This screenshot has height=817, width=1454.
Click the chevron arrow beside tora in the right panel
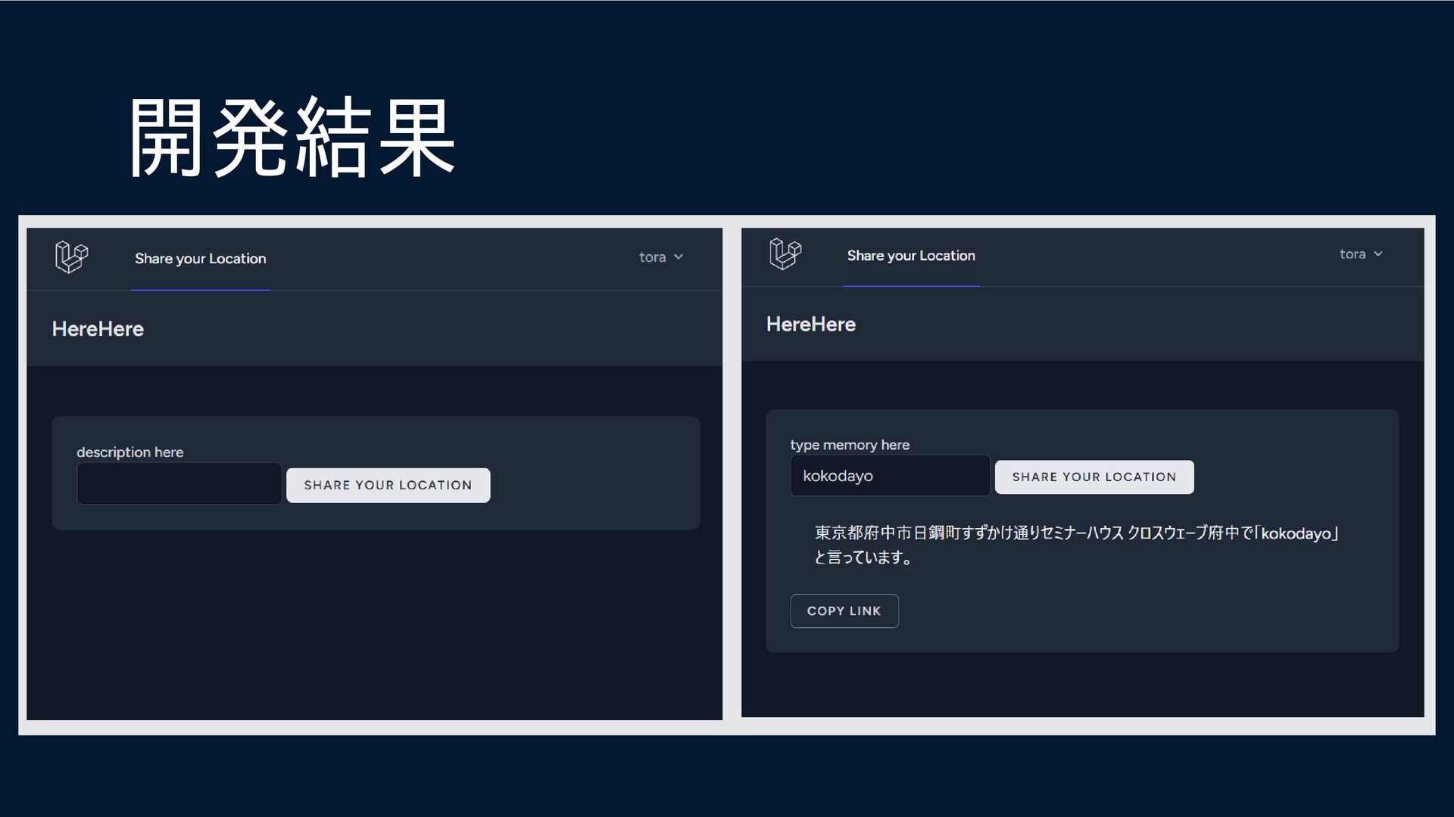pyautogui.click(x=1378, y=254)
